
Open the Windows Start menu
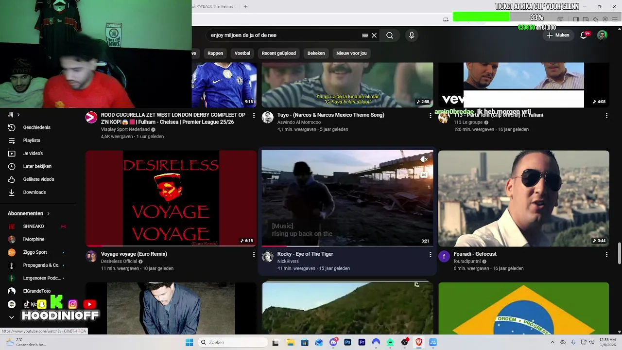click(x=189, y=342)
